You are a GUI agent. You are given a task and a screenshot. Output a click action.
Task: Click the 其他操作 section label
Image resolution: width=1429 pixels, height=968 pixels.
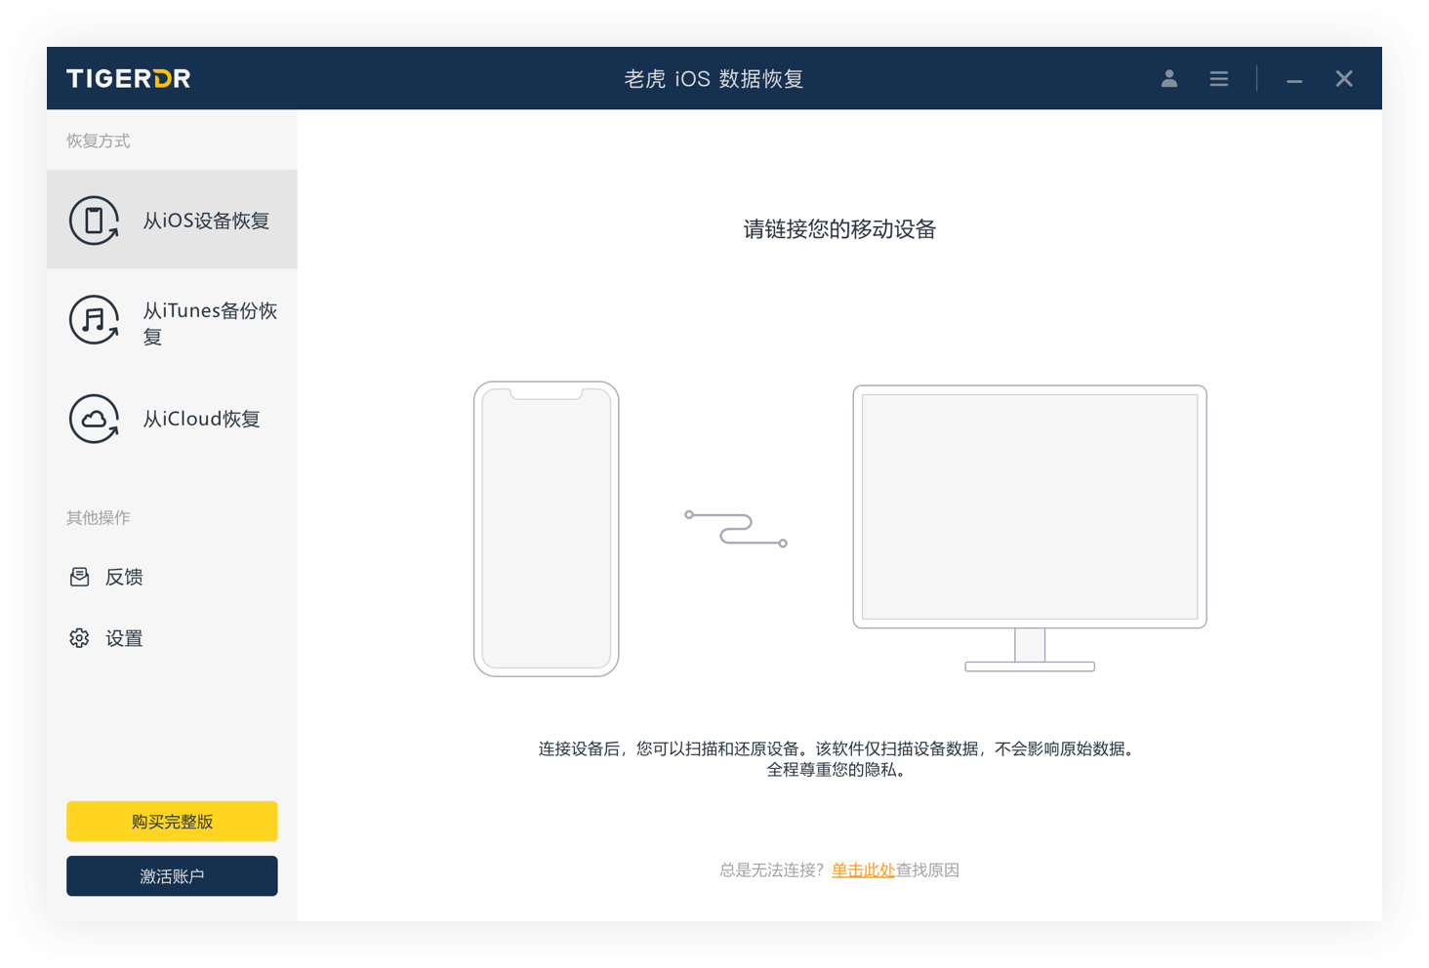[x=99, y=518]
